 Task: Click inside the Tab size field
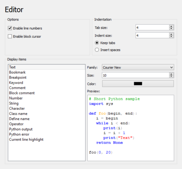(x=152, y=27)
